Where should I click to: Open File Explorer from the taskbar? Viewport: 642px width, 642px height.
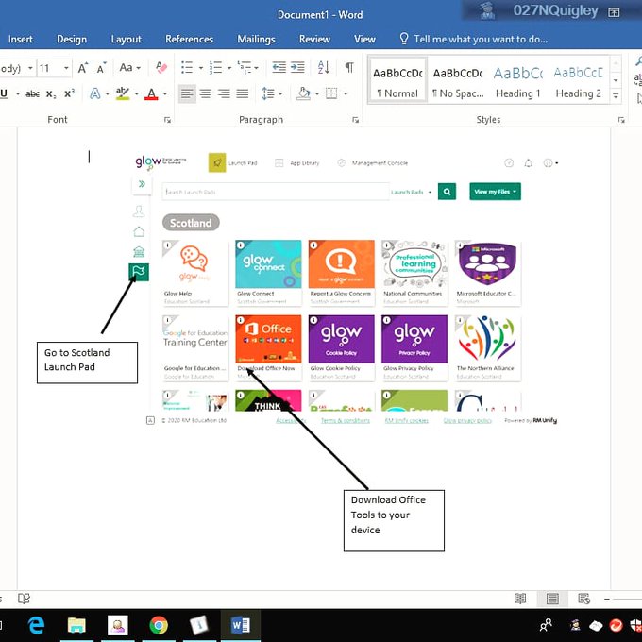point(76,625)
